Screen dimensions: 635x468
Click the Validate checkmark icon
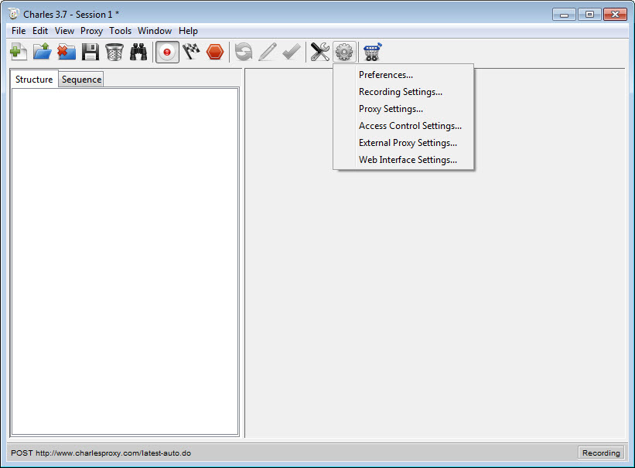[292, 52]
